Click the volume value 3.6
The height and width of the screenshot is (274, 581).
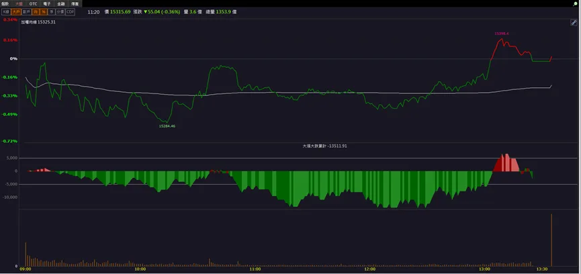193,12
